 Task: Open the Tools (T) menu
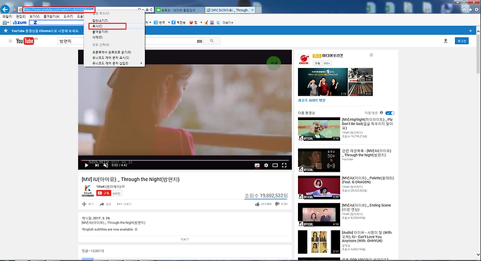coord(68,16)
